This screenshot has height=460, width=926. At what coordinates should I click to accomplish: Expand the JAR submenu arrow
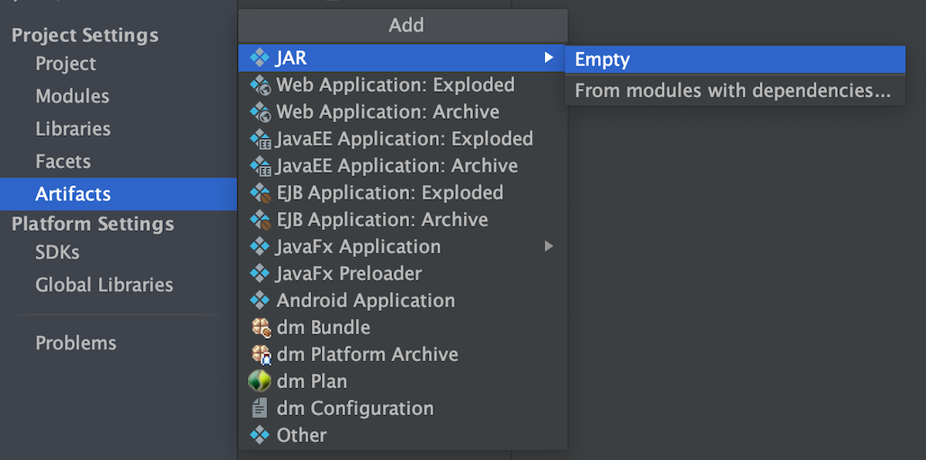[548, 58]
